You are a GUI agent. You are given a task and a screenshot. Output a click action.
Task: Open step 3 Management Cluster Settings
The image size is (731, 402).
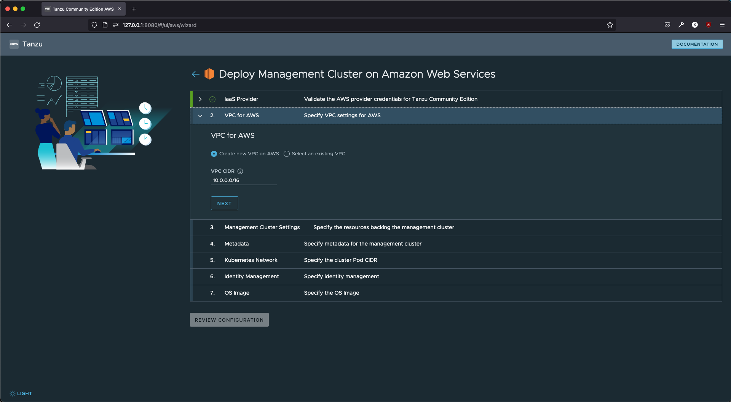456,228
